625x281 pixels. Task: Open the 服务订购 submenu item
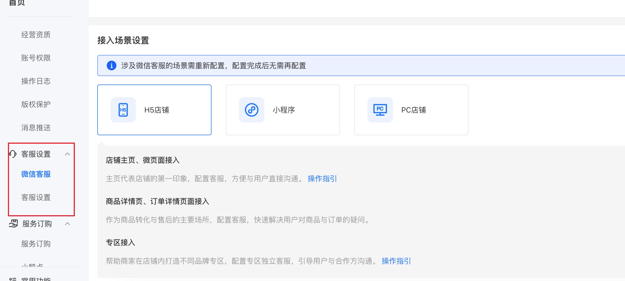click(x=36, y=244)
